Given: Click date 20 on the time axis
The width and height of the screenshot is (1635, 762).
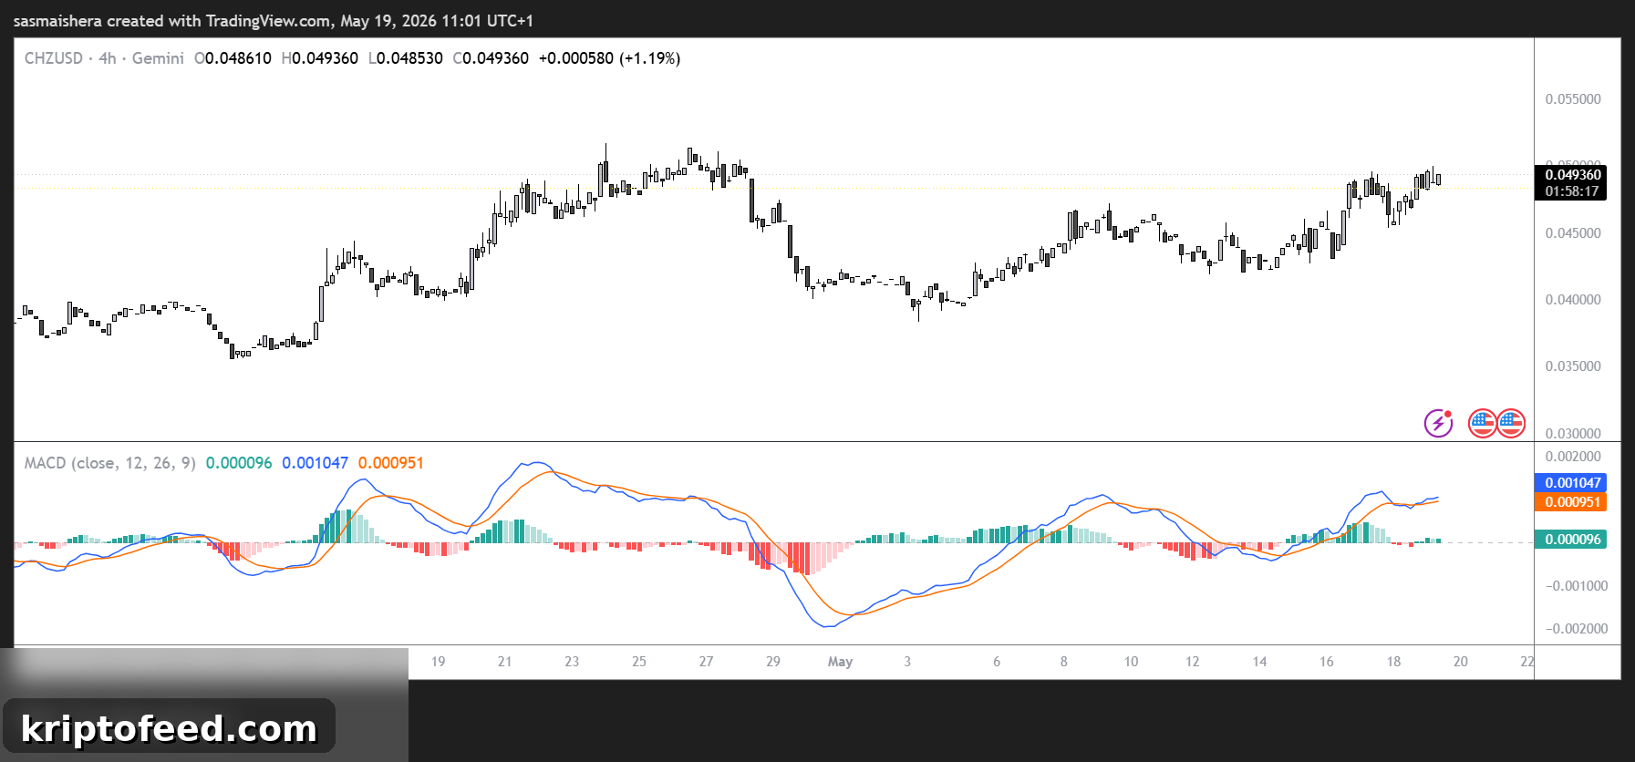Looking at the screenshot, I should [x=1461, y=662].
